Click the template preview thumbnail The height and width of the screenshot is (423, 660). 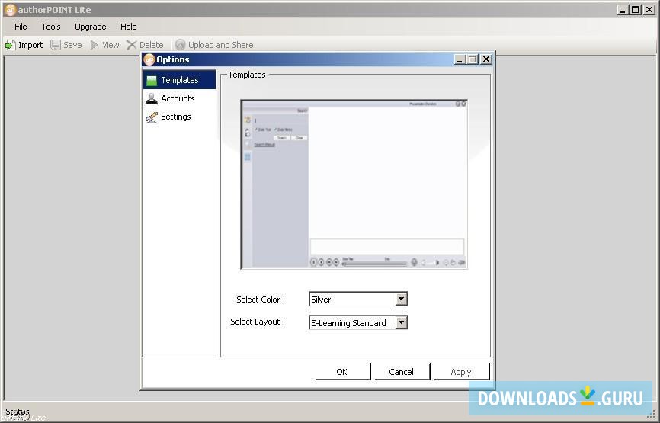tap(354, 184)
